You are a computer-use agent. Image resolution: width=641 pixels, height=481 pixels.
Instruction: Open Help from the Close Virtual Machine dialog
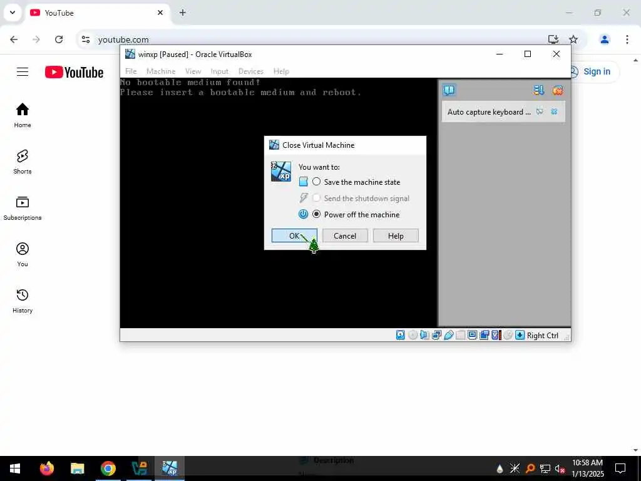(x=396, y=235)
